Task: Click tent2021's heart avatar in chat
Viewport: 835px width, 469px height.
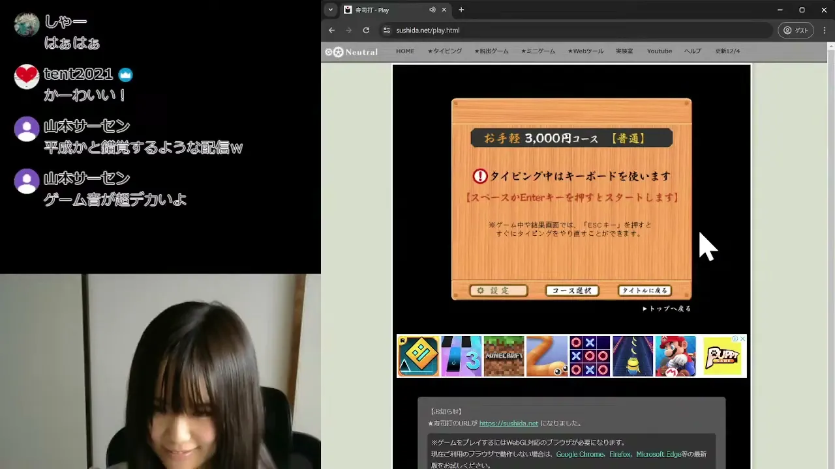Action: tap(27, 77)
